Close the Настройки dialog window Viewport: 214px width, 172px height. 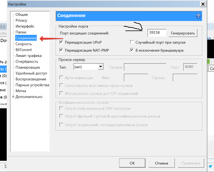[x=203, y=4]
